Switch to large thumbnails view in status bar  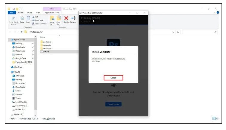(x=217, y=119)
